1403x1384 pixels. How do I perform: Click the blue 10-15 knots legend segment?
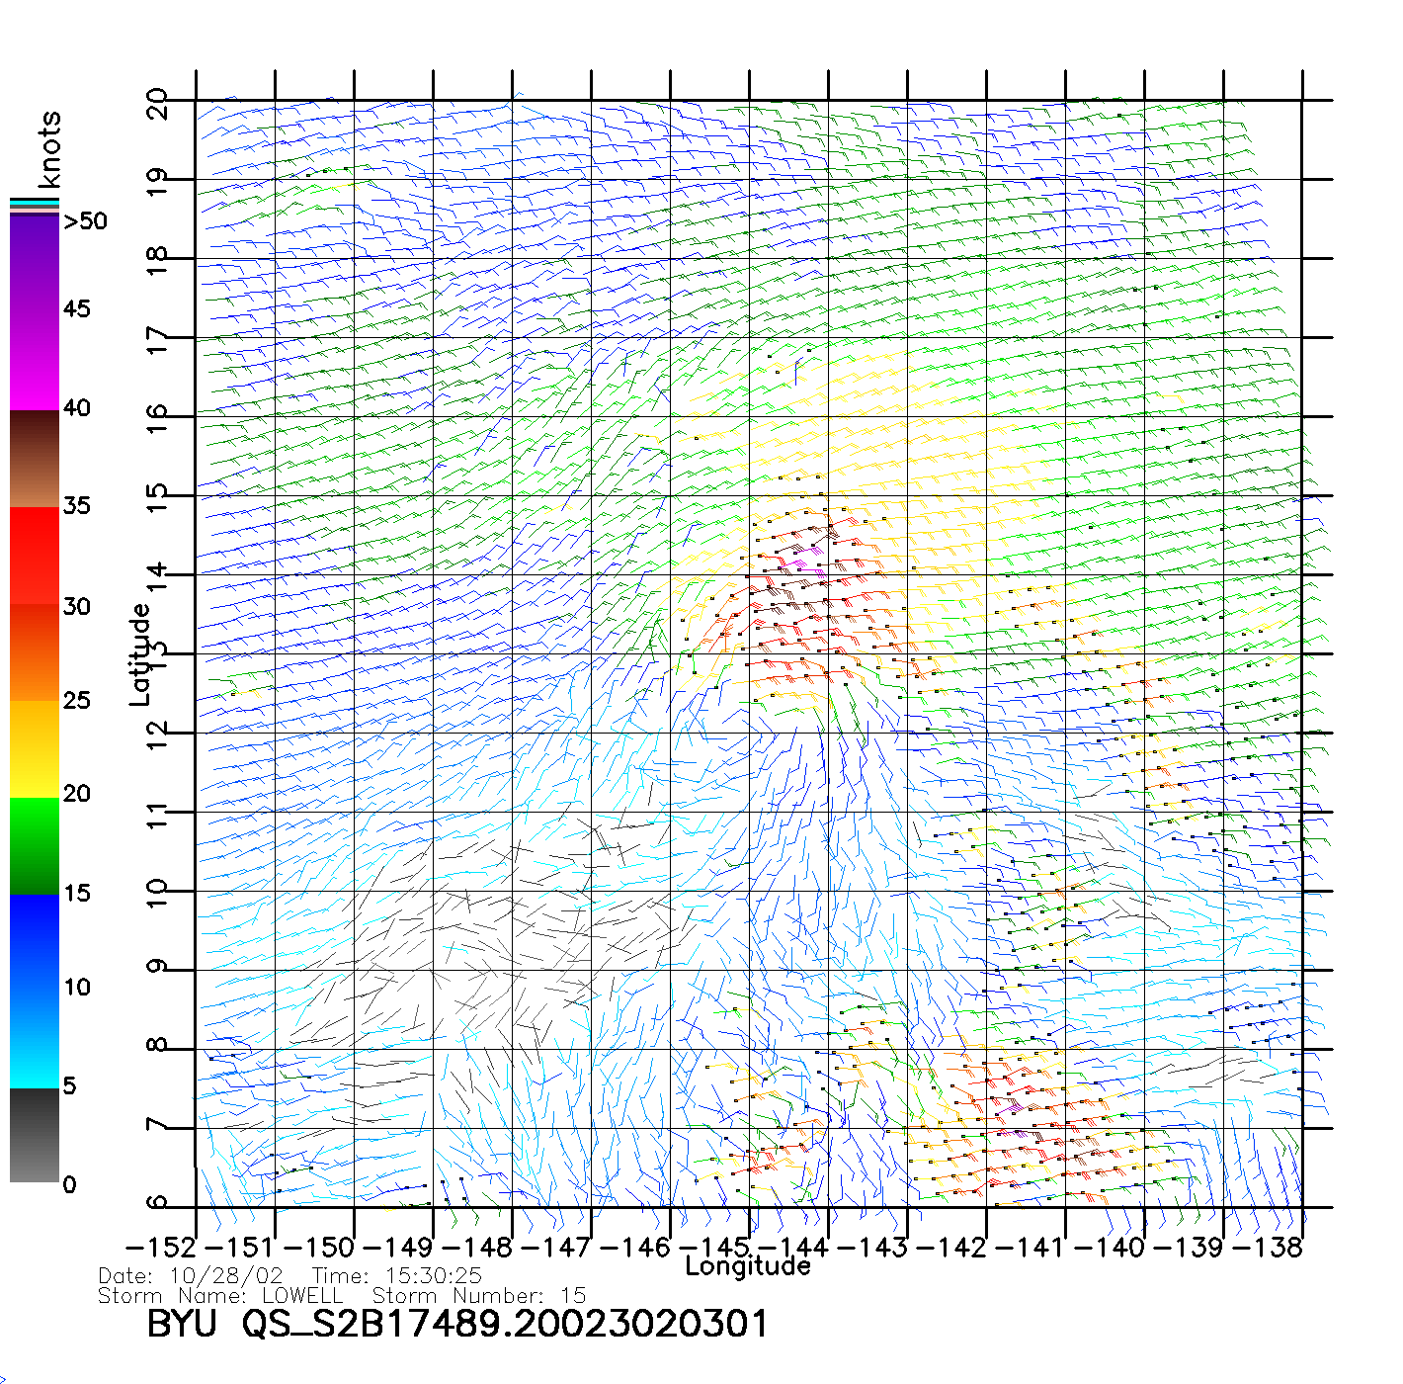pos(35,941)
